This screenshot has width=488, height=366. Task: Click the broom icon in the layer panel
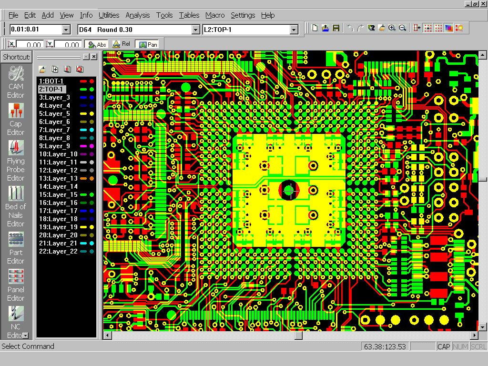[42, 69]
